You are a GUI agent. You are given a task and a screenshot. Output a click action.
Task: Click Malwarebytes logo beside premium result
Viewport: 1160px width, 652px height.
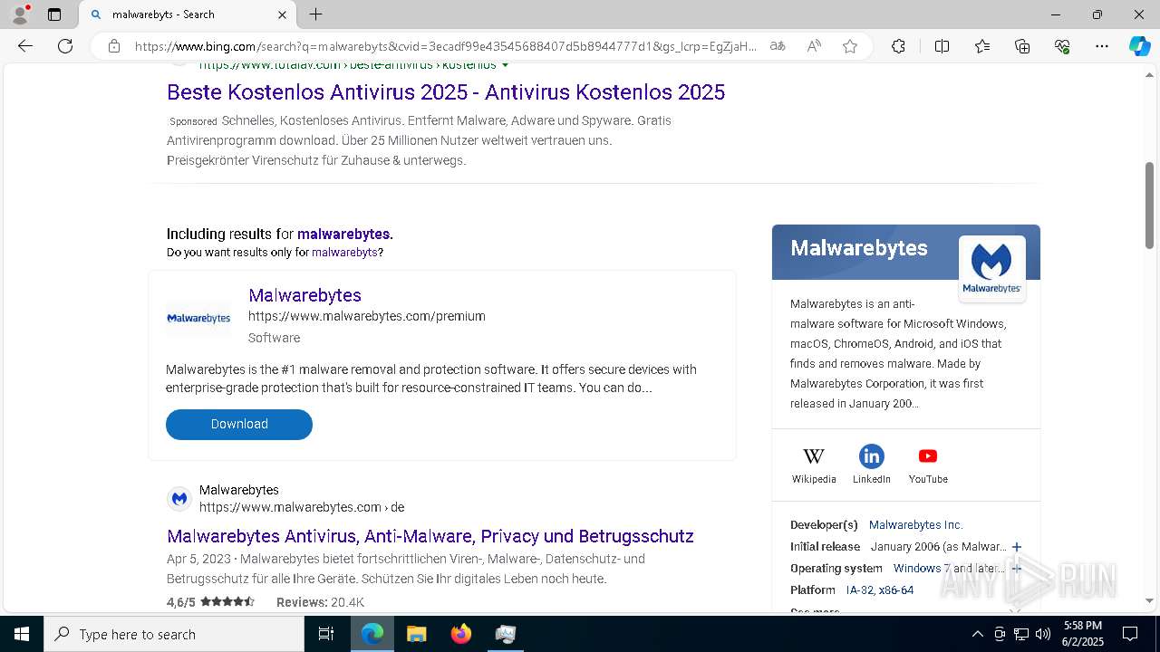198,319
